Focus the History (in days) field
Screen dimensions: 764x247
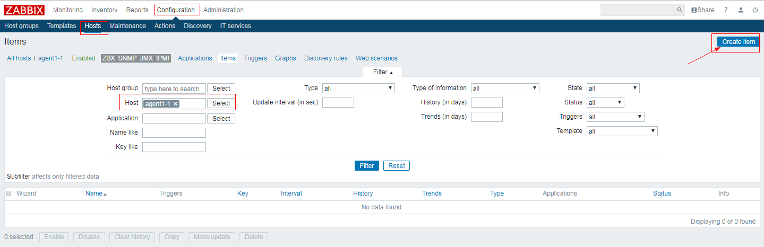tap(487, 103)
